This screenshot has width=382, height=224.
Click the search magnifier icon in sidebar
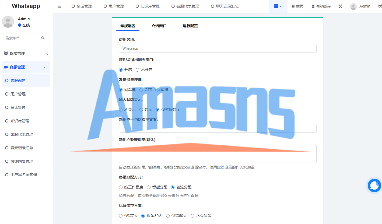pos(43,38)
